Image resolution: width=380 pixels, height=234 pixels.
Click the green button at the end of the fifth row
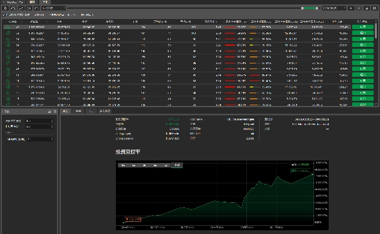pyautogui.click(x=362, y=51)
